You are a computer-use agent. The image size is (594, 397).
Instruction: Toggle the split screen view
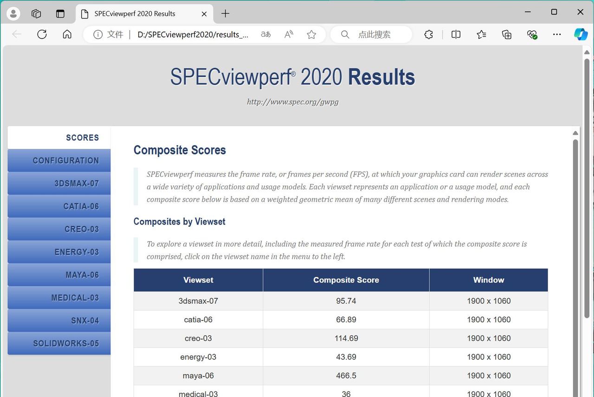[456, 34]
